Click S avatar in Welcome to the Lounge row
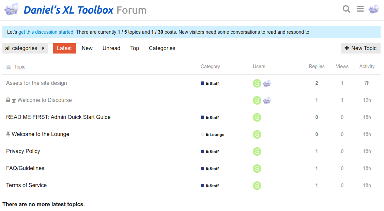 click(257, 134)
